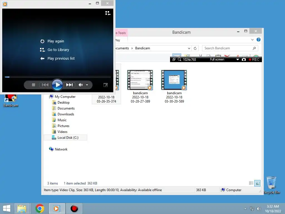
Task: Click the 1024x768 resolution label
Action: click(x=189, y=60)
